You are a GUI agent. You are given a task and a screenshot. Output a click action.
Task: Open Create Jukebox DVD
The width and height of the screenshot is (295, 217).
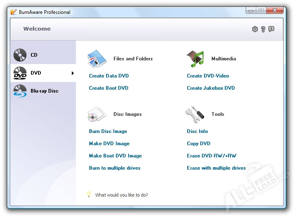(211, 88)
